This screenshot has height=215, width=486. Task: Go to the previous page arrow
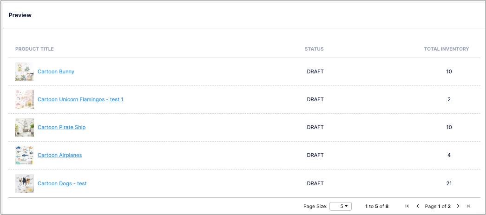pos(418,206)
